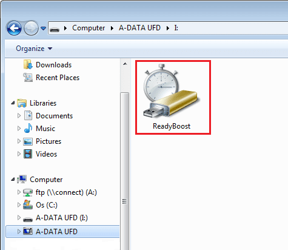Collapse the Libraries tree node
Viewport: 288px width, 250px height.
[x=13, y=103]
